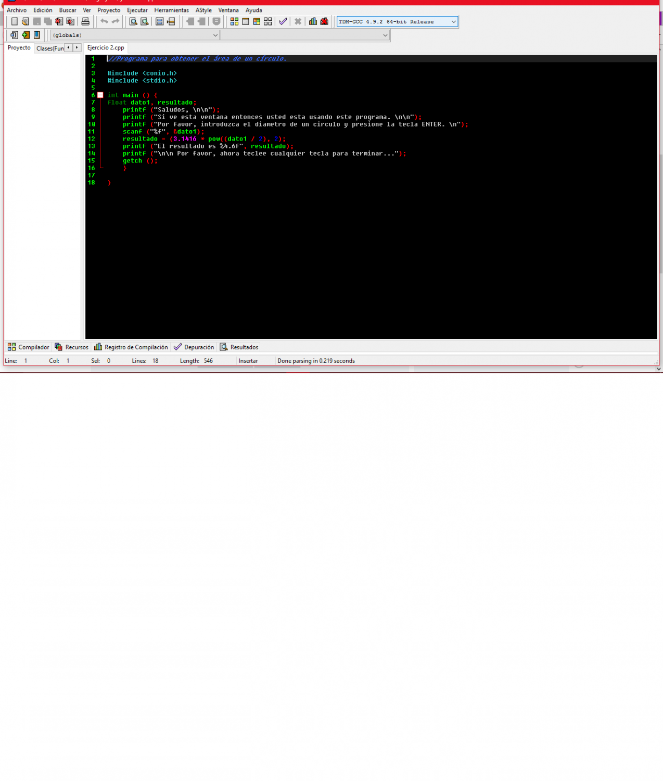
Task: Click the Replace magnifier icon
Action: 145,21
